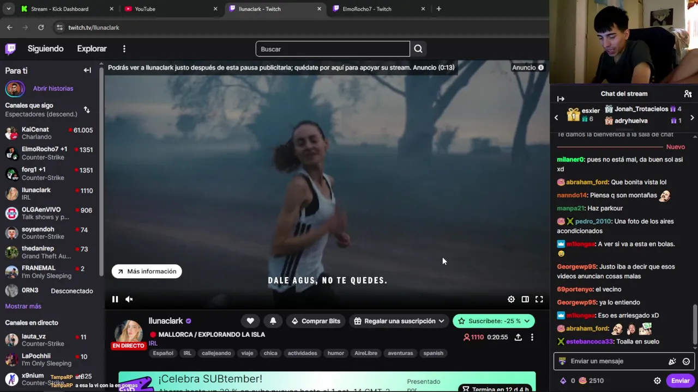
Task: Expand Mostrar más followed channels
Action: [x=23, y=306]
